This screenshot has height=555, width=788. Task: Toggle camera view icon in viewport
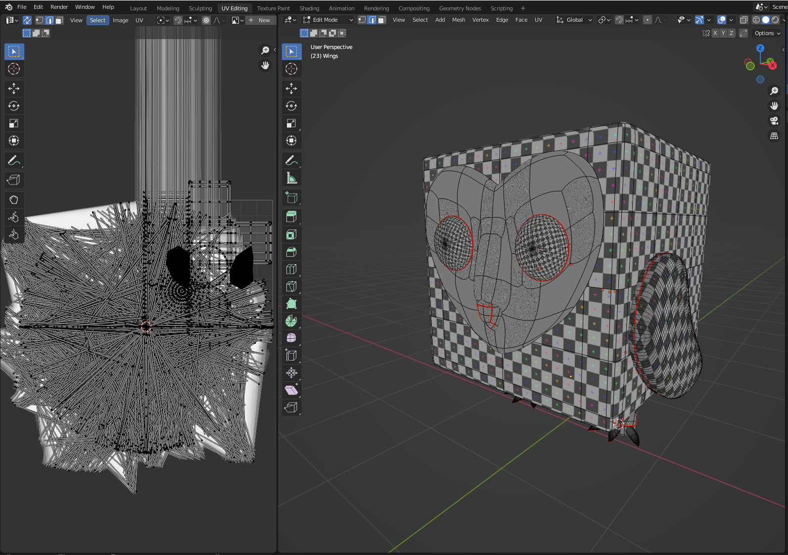click(774, 121)
